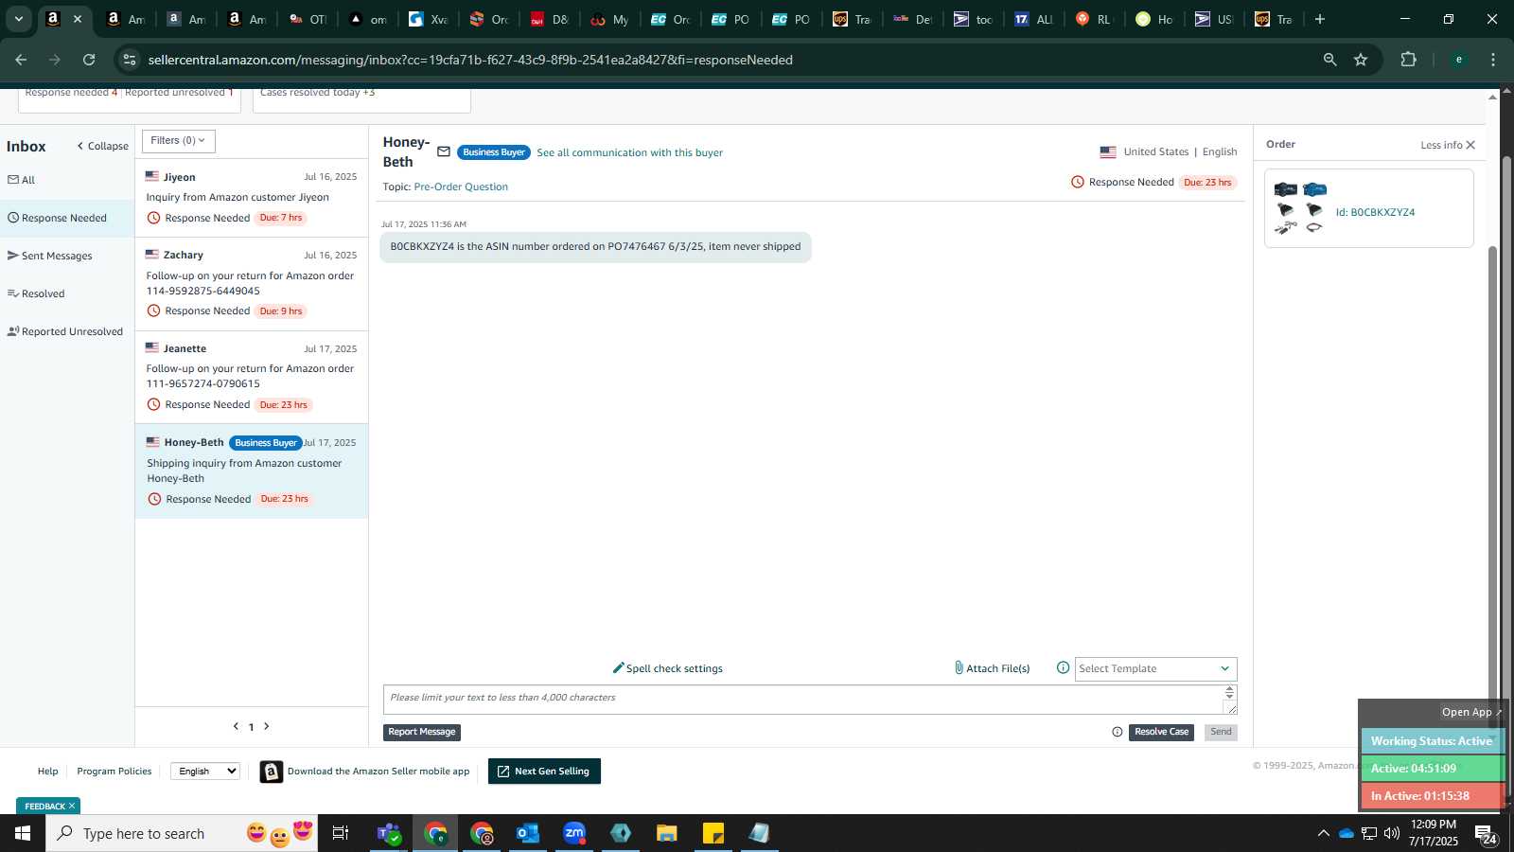Open the Filters (0) dropdown

coord(179,141)
